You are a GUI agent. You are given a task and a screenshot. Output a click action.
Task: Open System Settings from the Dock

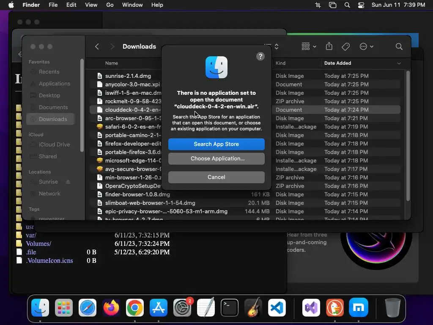pos(182,308)
